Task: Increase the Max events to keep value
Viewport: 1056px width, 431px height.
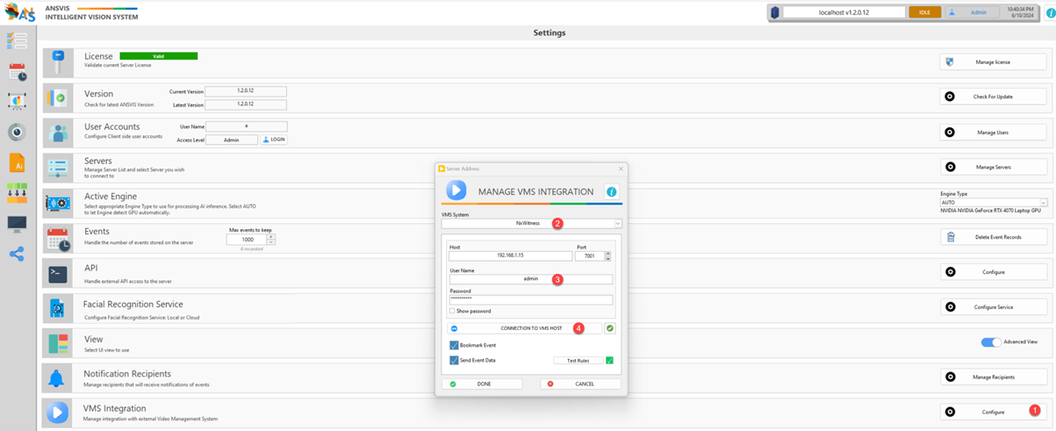Action: click(271, 236)
